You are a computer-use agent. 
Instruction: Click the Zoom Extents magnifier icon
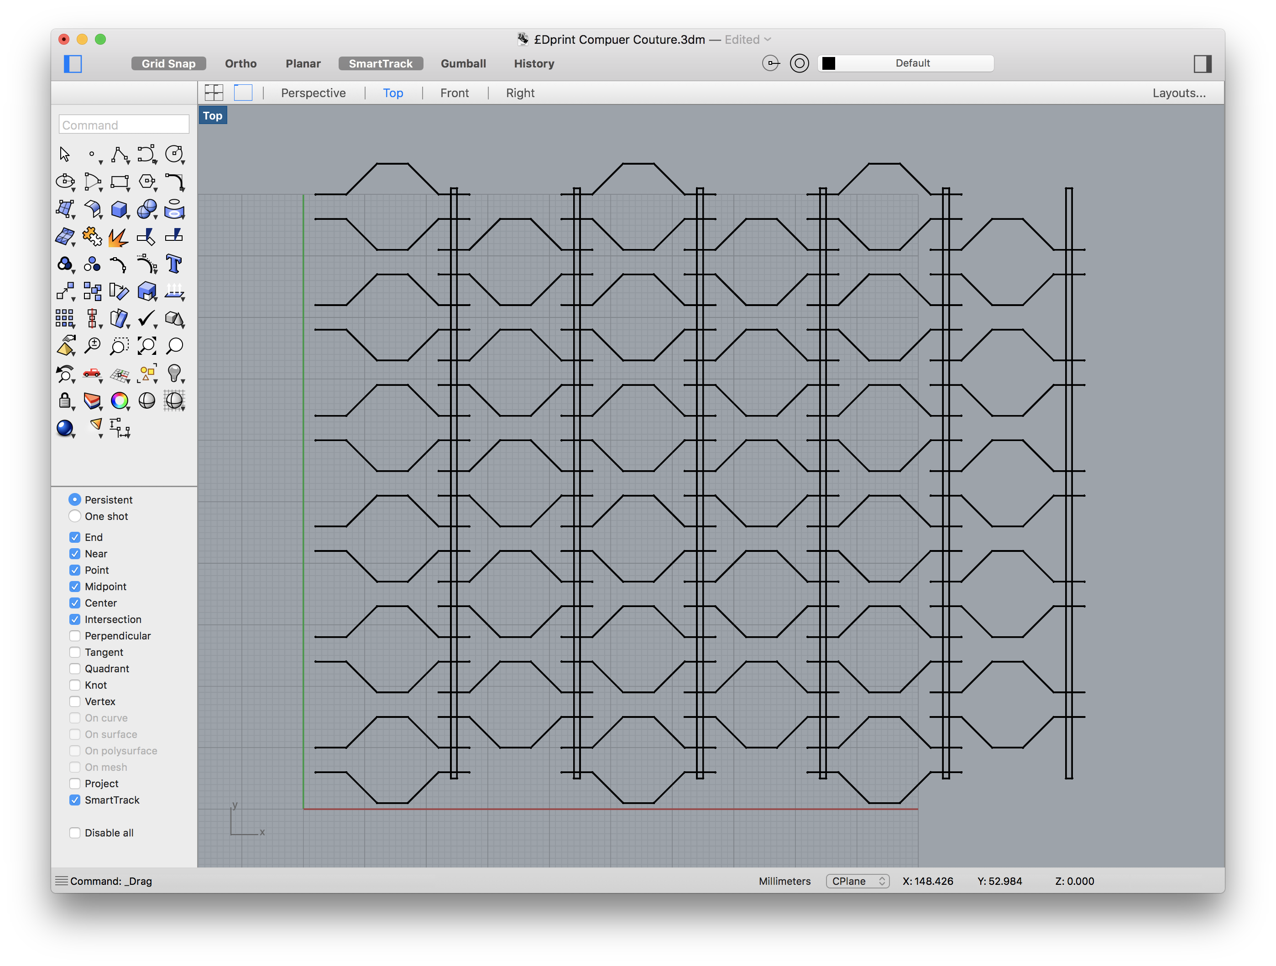click(x=146, y=346)
